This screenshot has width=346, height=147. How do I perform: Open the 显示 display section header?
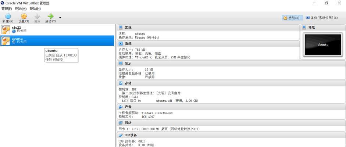point(231,64)
